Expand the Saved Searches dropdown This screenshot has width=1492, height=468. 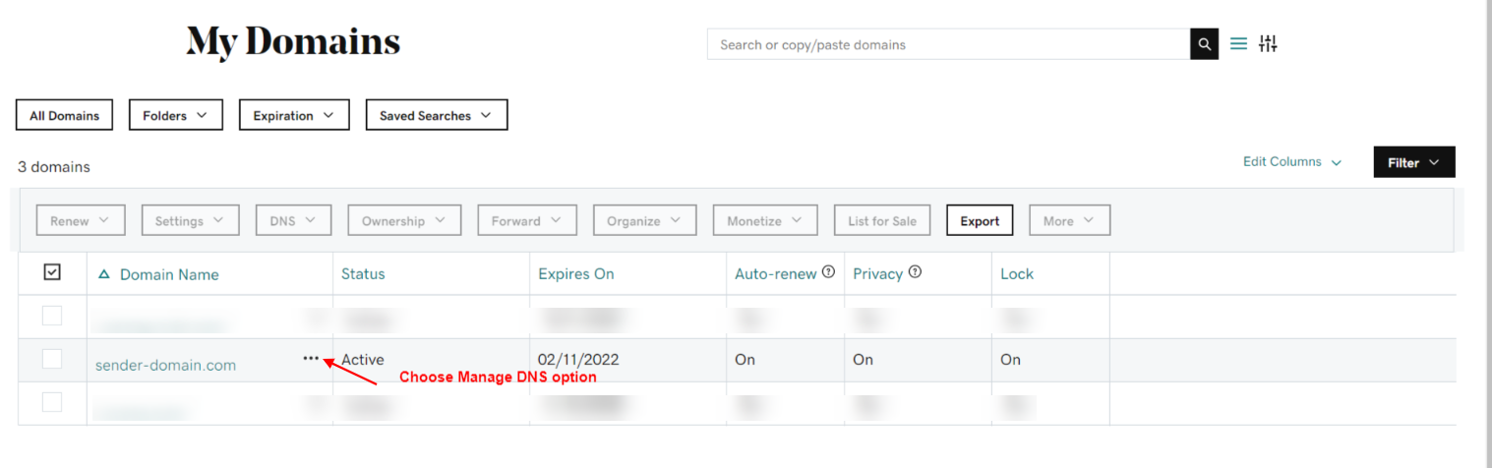(436, 115)
